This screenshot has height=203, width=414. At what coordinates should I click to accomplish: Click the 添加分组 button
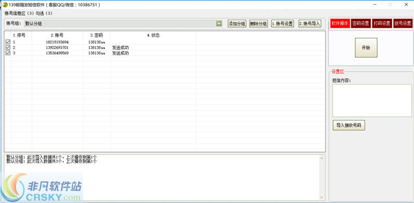click(x=237, y=23)
